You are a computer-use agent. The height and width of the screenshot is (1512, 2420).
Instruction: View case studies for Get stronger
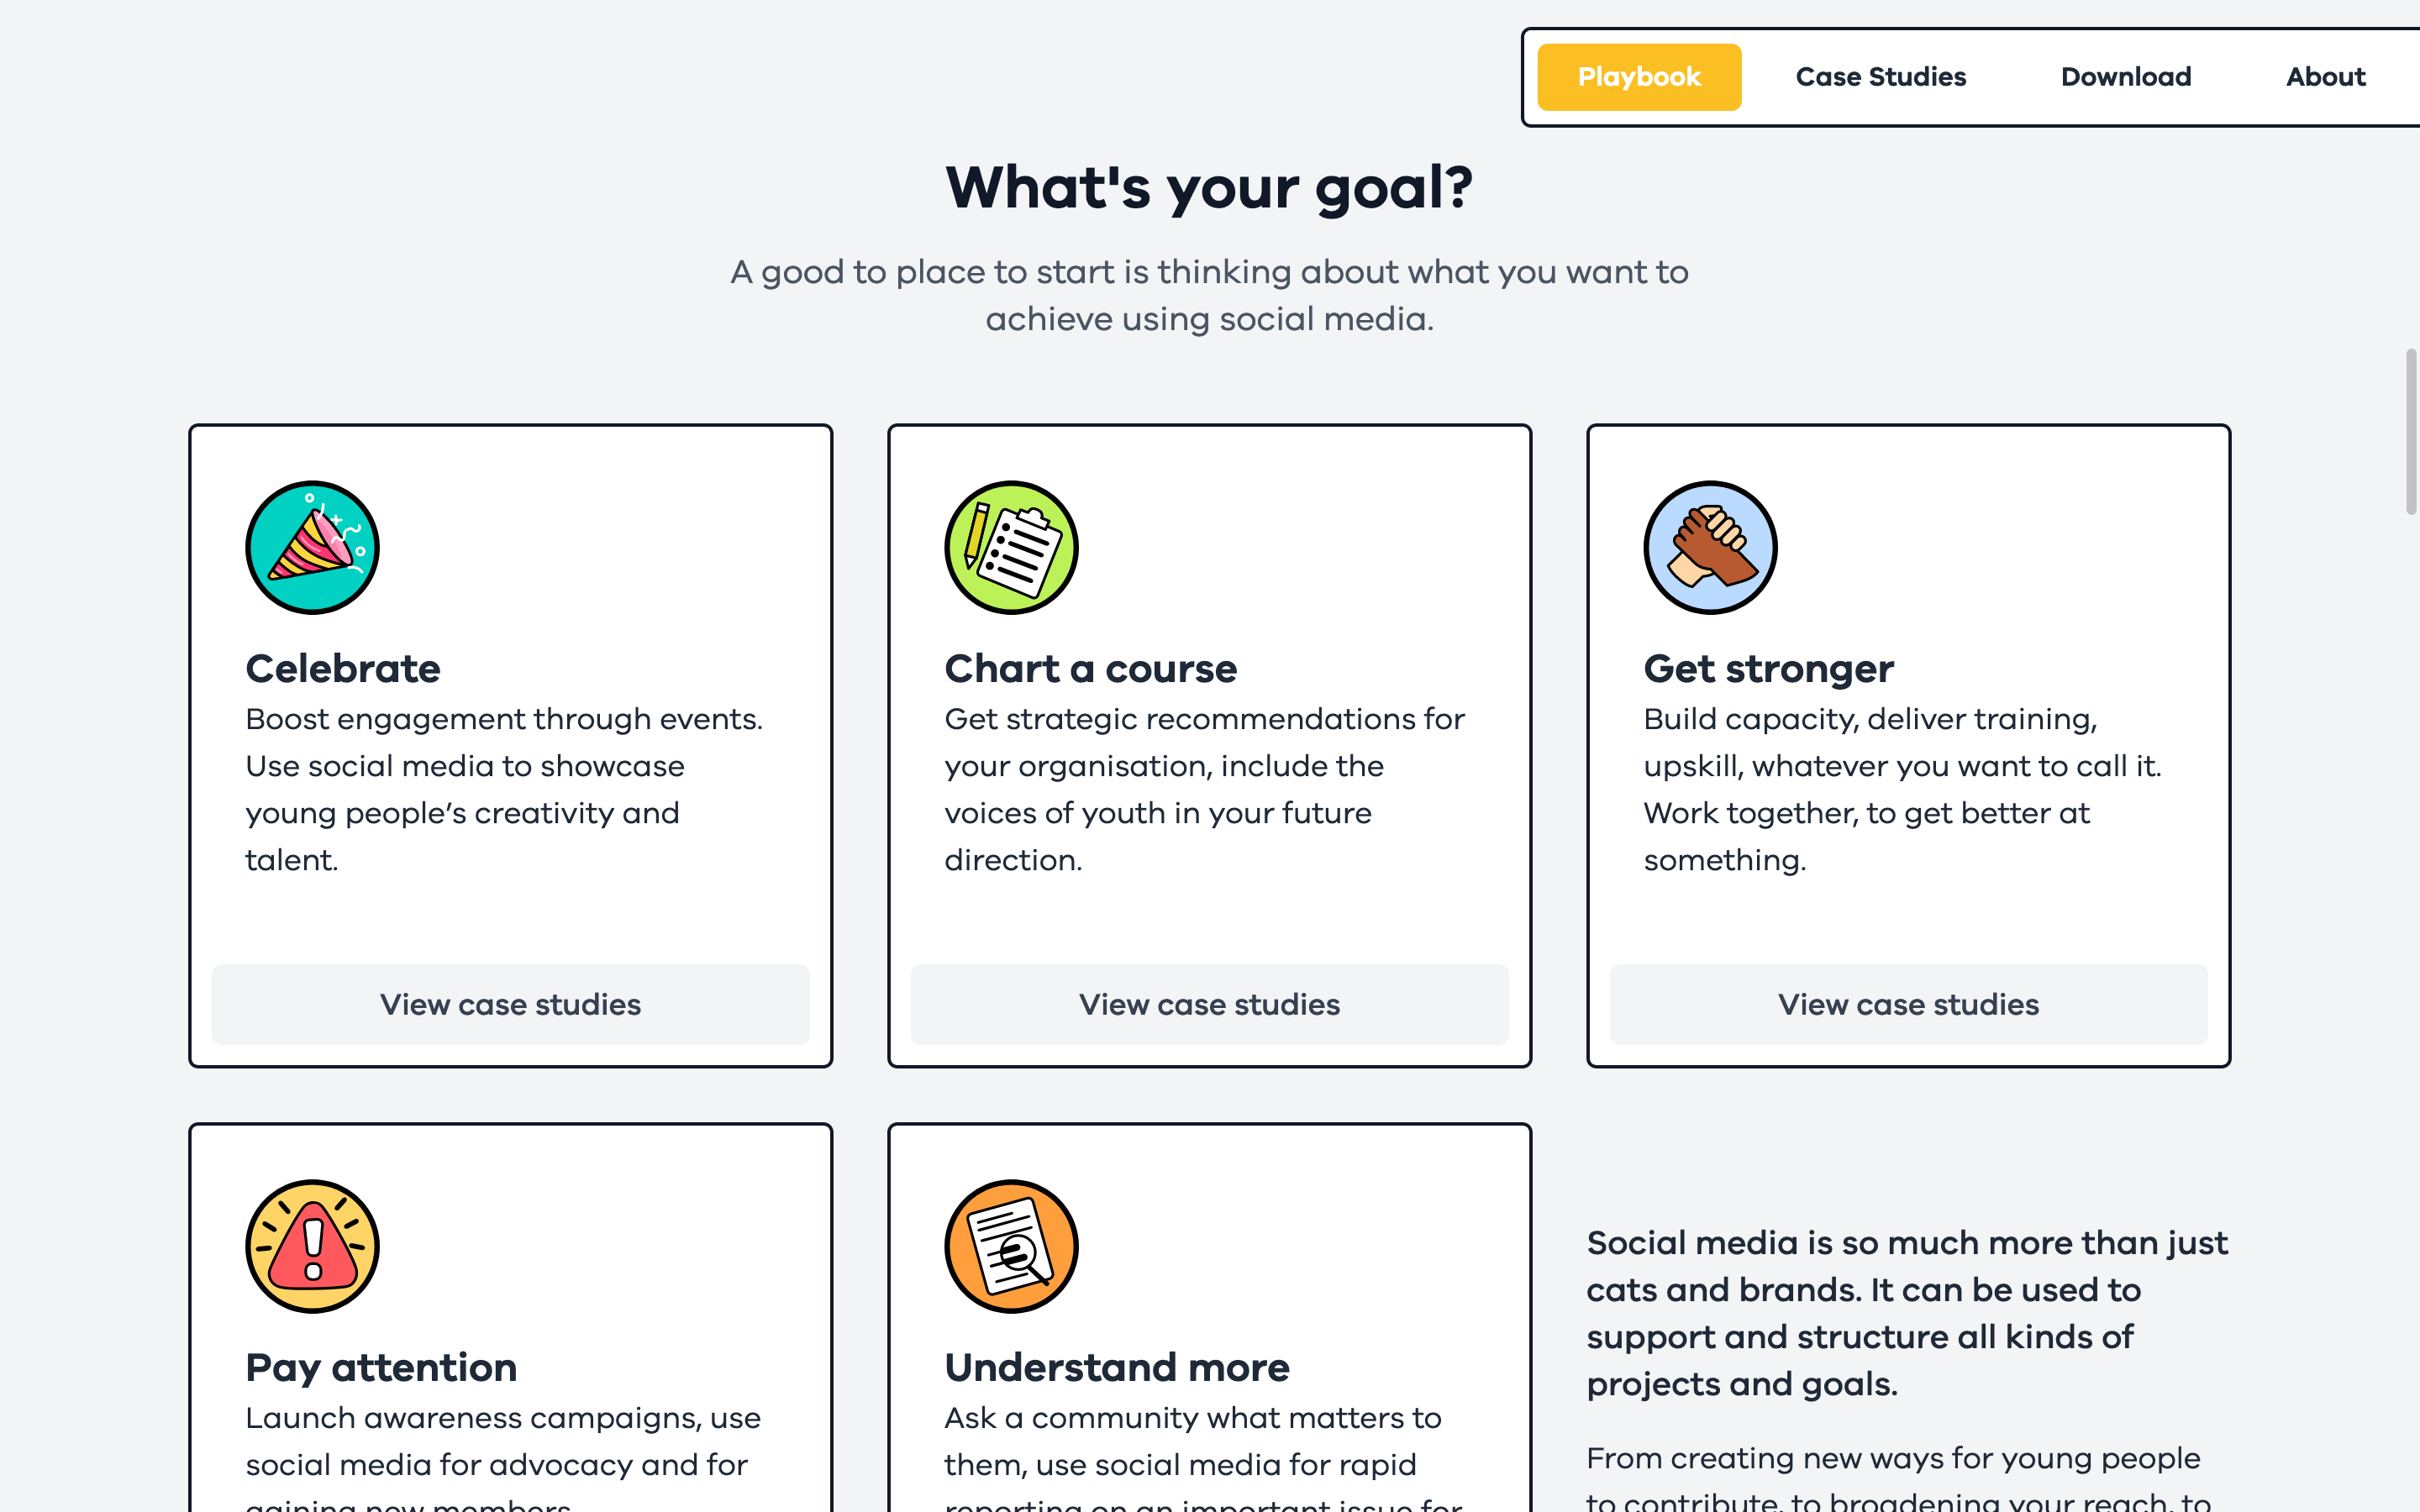tap(1908, 1004)
